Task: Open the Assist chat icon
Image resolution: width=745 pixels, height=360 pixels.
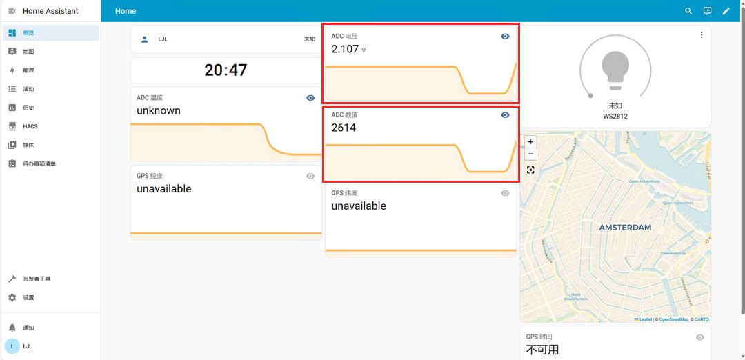Action: [708, 11]
